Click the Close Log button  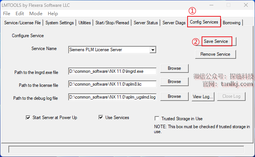(231, 96)
